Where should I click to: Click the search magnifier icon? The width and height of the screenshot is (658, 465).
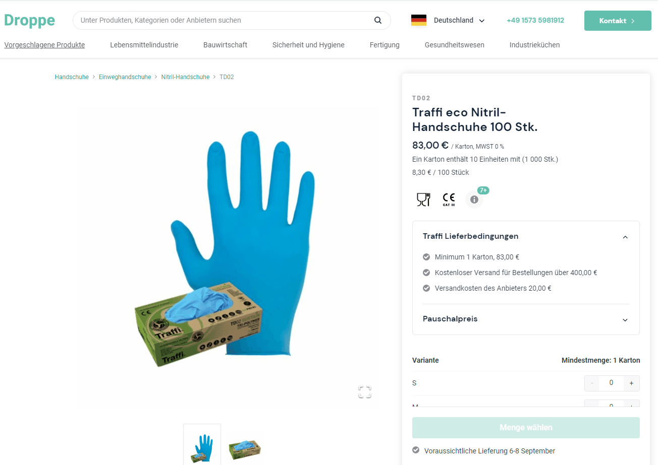[378, 21]
